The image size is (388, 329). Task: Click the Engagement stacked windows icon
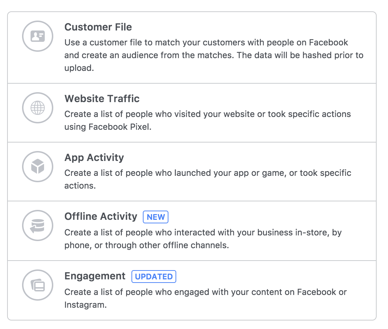tap(38, 285)
